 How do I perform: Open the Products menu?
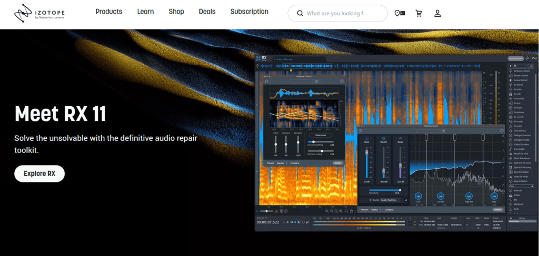(x=108, y=12)
